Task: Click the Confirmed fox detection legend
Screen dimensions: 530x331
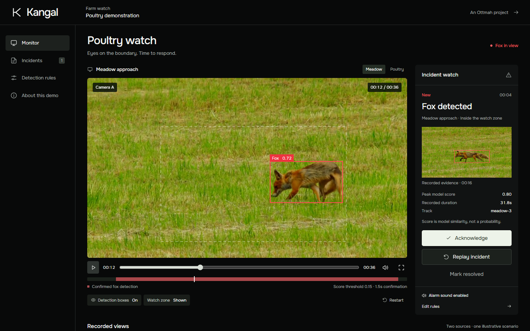Action: pyautogui.click(x=113, y=286)
